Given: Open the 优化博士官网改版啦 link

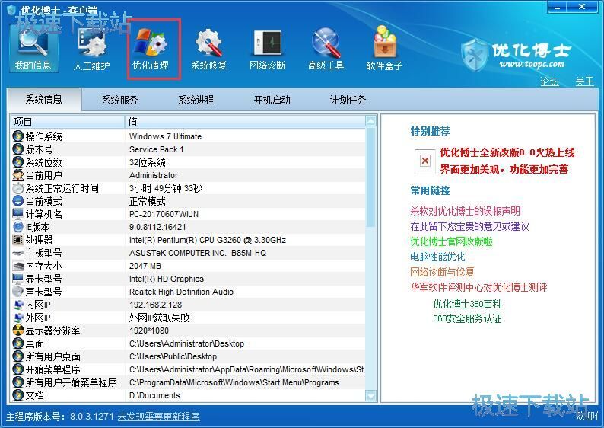Looking at the screenshot, I should coord(451,241).
